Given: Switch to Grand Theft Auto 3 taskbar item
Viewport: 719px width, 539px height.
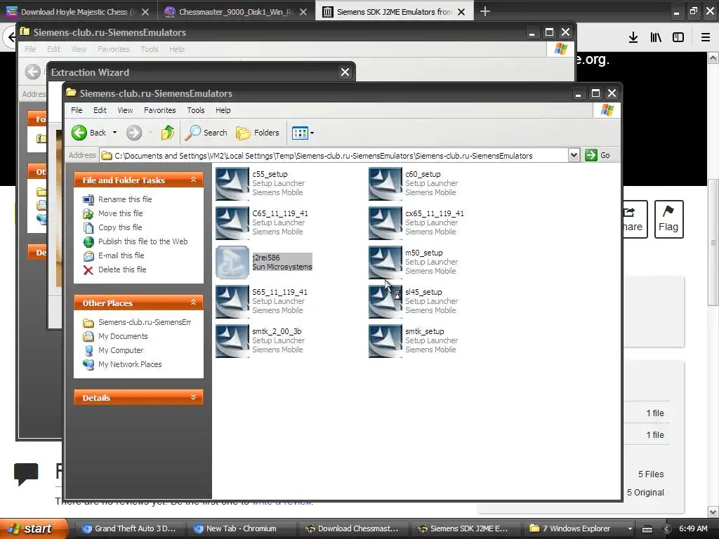Looking at the screenshot, I should pyautogui.click(x=129, y=528).
